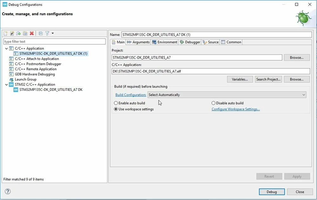Maximize the Debug Configurations window

click(297, 4)
